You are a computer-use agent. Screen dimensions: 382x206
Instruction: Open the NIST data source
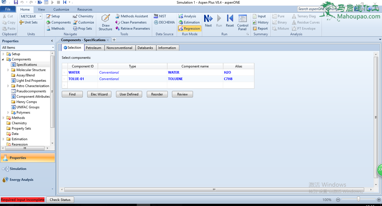coord(160,16)
